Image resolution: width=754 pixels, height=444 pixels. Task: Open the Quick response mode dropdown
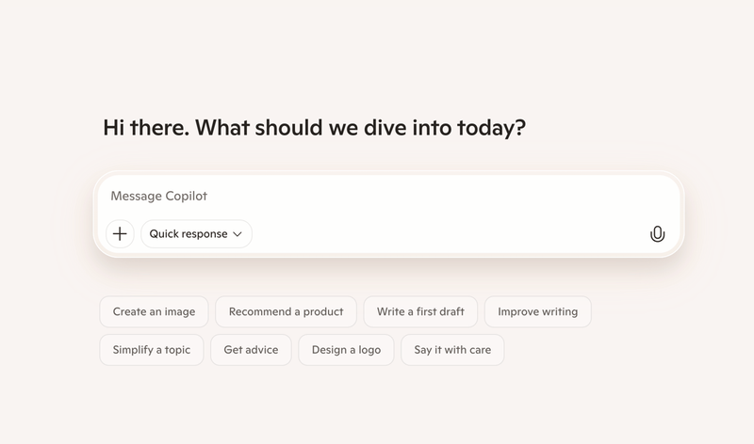[x=196, y=233]
